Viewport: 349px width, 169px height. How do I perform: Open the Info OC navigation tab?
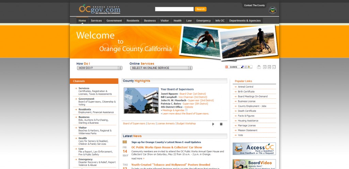tap(220, 21)
